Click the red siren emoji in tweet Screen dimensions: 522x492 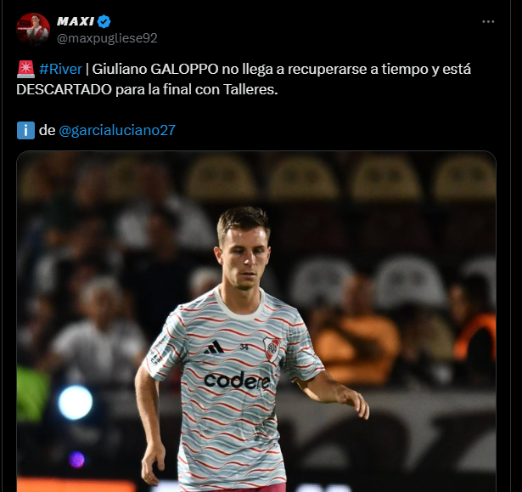(x=25, y=69)
